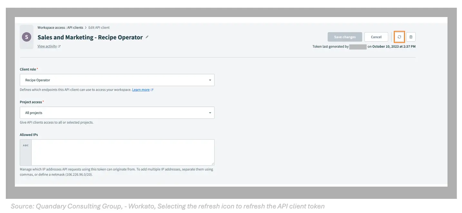Select the delete API client trash icon
462x213 pixels.
411,37
